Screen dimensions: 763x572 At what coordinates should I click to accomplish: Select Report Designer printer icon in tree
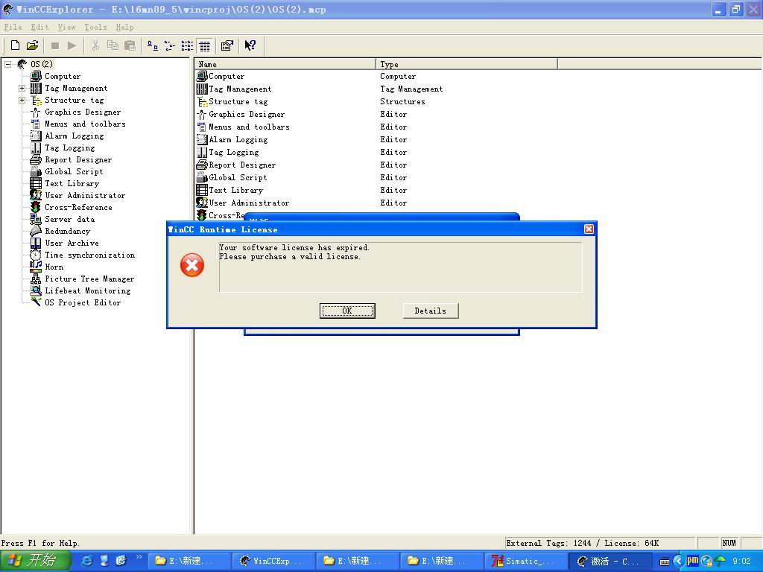36,159
